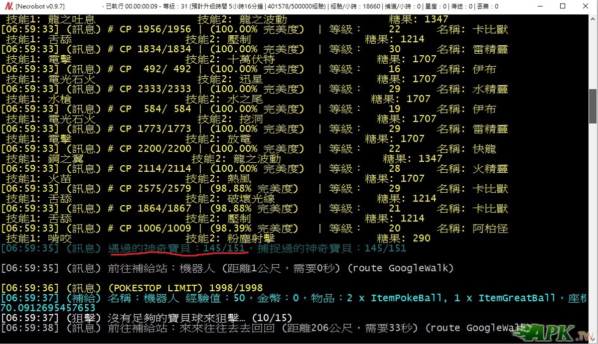Click the Necrobot app icon in title bar

coord(7,6)
